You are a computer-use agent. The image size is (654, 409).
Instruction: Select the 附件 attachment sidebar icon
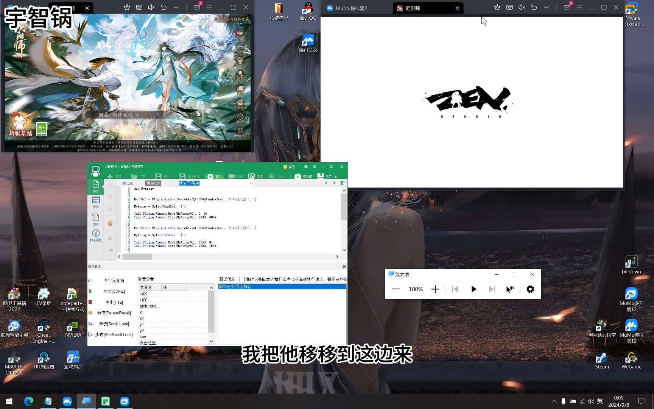[x=96, y=219]
